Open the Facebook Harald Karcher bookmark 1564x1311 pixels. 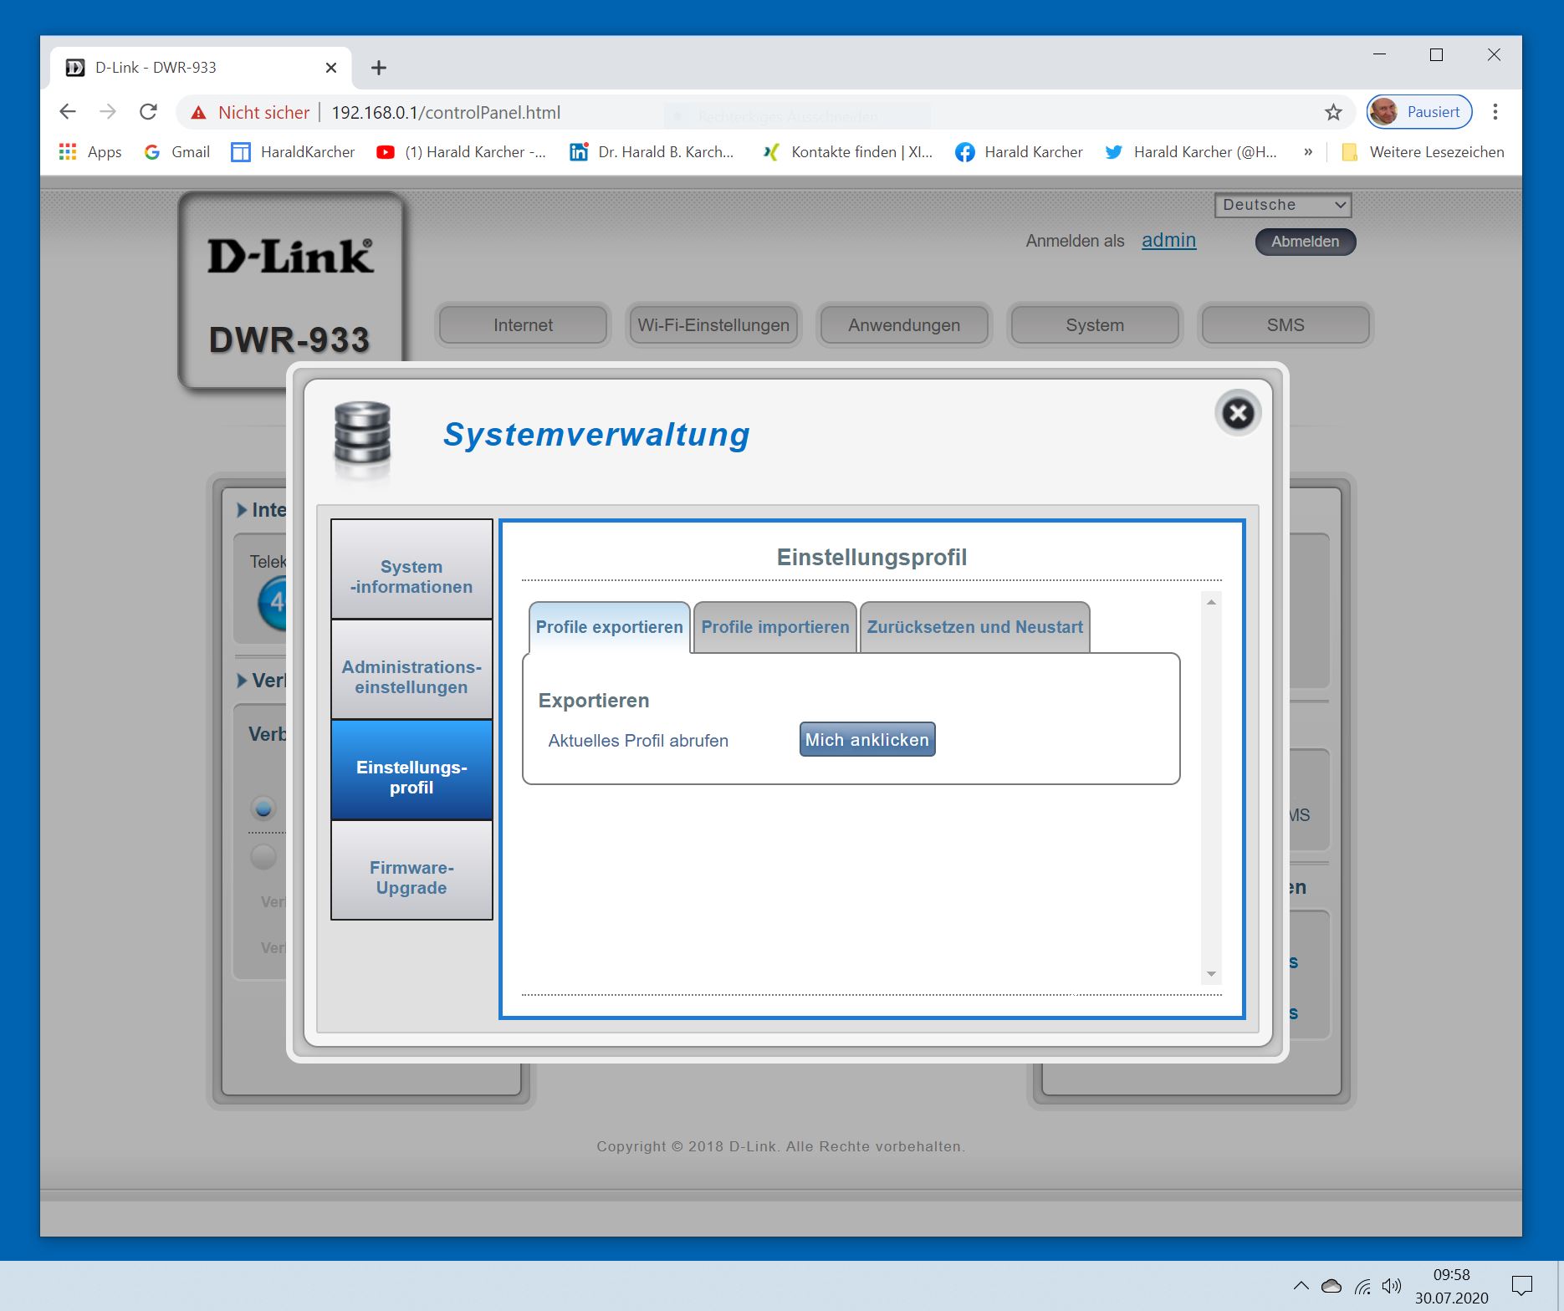coord(1019,152)
